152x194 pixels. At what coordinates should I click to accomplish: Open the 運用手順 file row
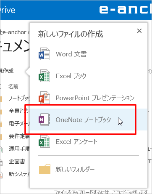[x=19, y=149]
